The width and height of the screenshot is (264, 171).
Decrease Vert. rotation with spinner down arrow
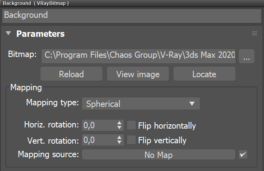[x=120, y=142]
